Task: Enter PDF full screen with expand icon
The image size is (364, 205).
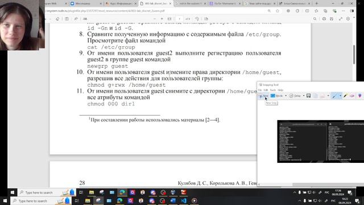Action: point(341,19)
